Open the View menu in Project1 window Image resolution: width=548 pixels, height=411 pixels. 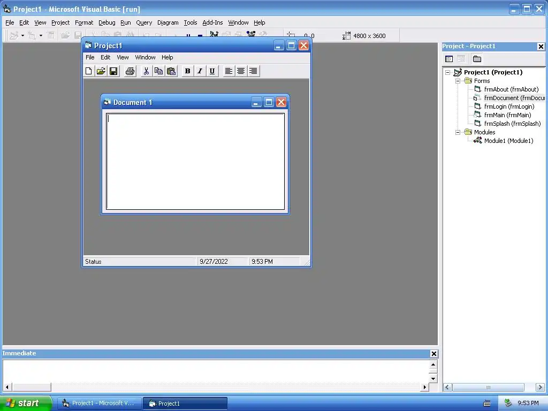tap(123, 57)
